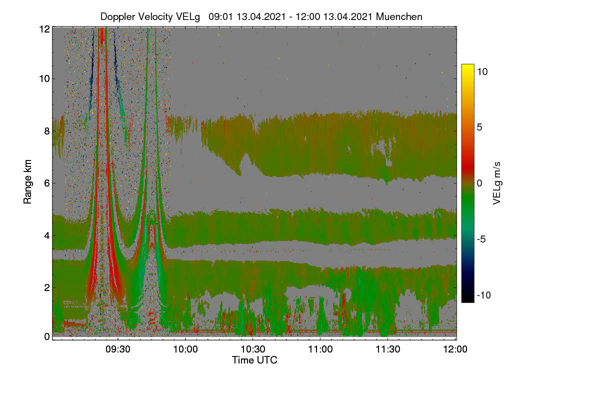The image size is (600, 400).
Task: Click the 09:30 time axis label
Action: click(x=118, y=349)
